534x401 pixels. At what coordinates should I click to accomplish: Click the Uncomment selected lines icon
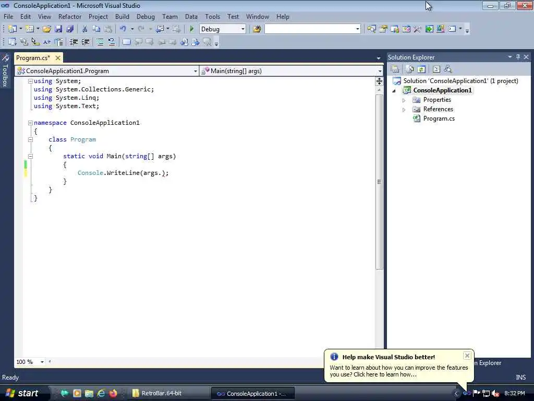click(x=112, y=42)
